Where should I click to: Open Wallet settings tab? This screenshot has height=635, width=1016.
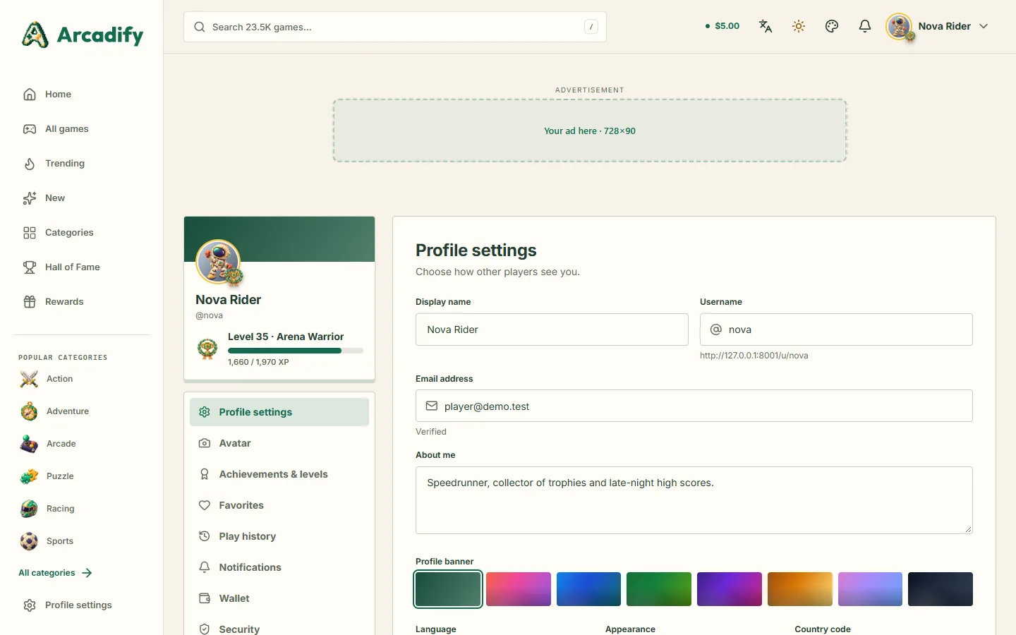tap(279, 598)
